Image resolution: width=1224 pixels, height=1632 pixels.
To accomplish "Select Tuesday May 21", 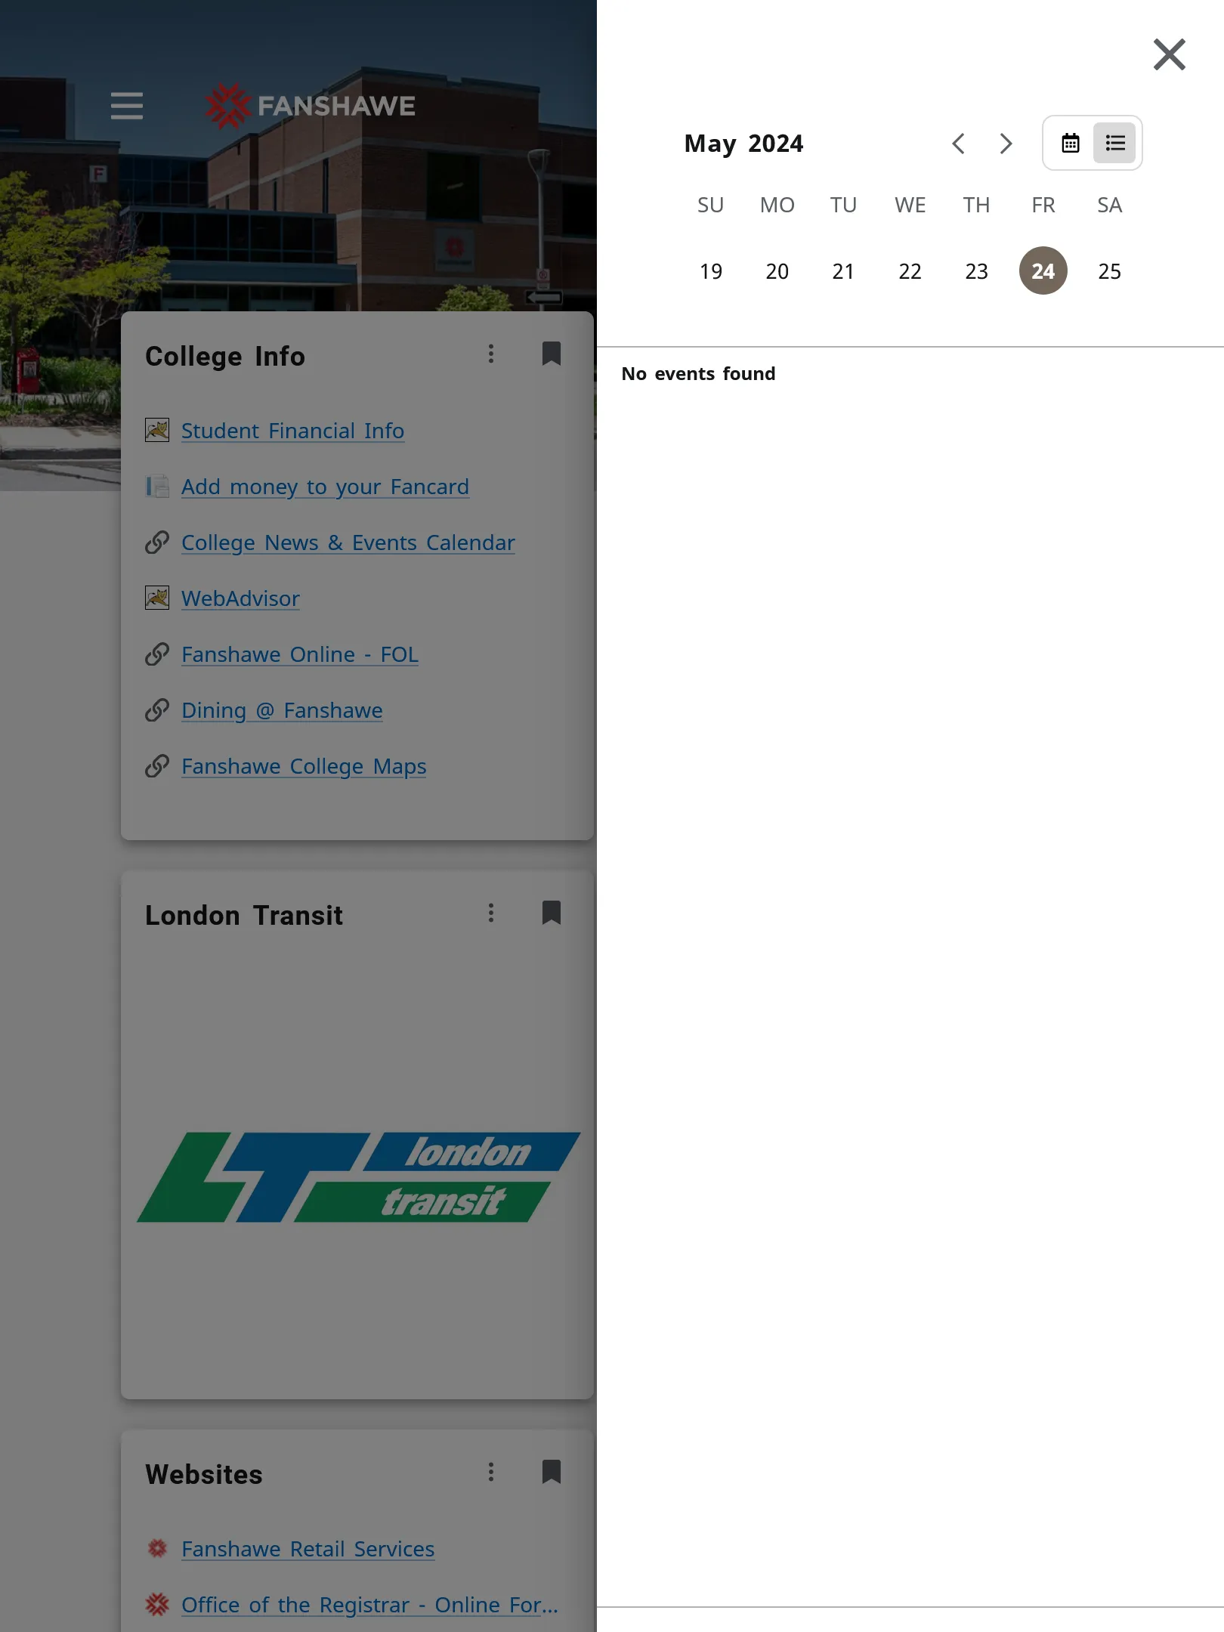I will point(843,270).
